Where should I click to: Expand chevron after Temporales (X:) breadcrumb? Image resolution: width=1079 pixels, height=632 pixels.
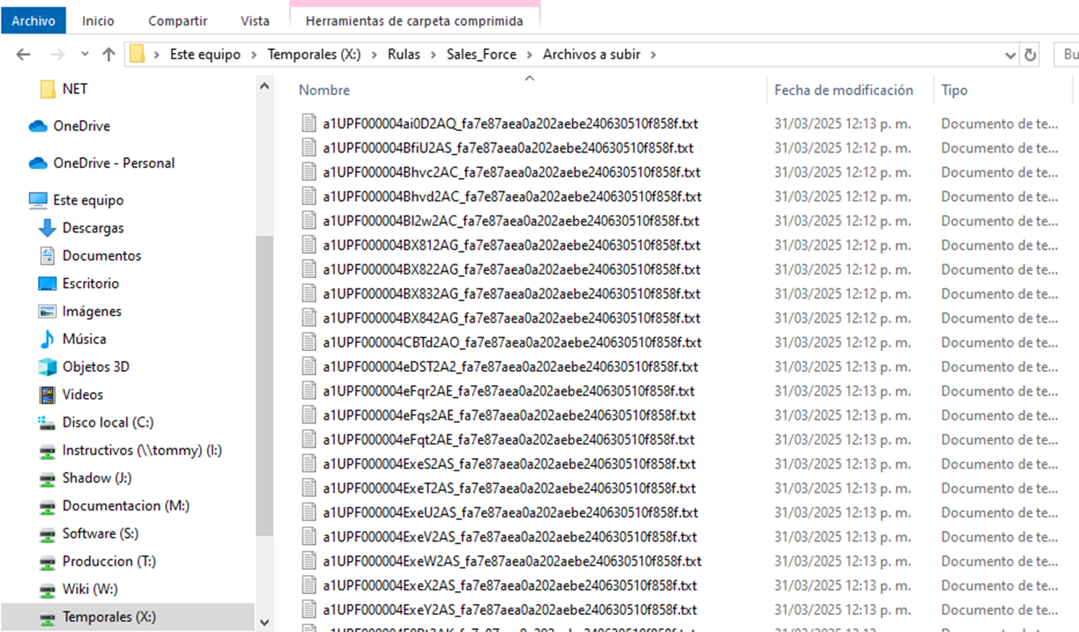374,55
